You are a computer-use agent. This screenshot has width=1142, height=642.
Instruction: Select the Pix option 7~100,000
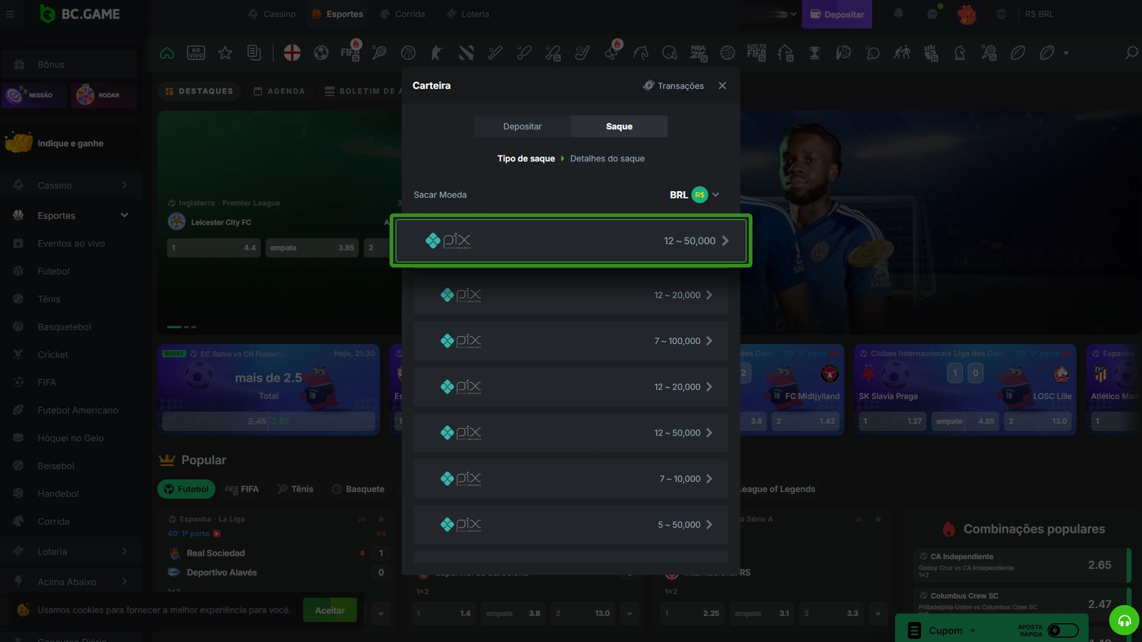[571, 340]
